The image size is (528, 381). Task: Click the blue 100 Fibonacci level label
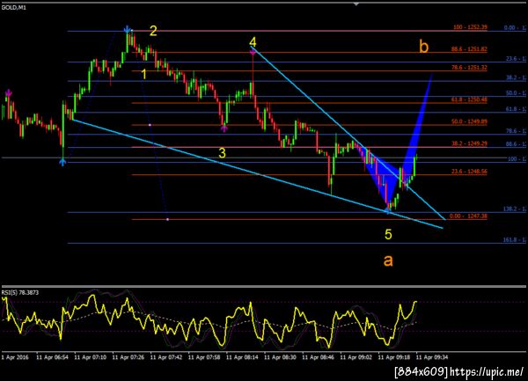click(517, 158)
